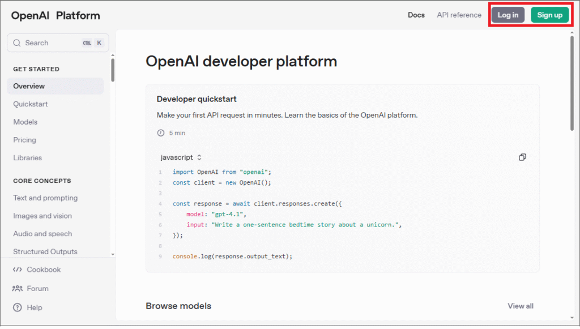Click the sidebar scrollbar thumb
Viewport: 580px width, 329px height.
pos(113,70)
